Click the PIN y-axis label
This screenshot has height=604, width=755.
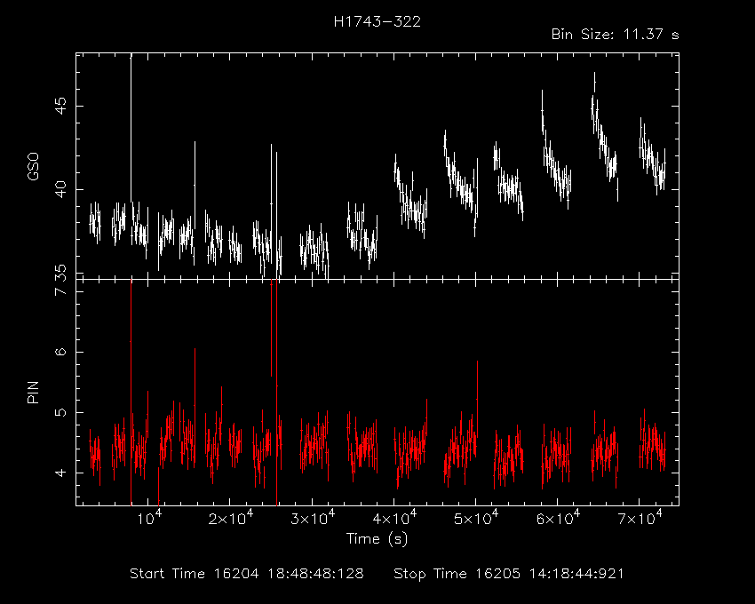33,392
